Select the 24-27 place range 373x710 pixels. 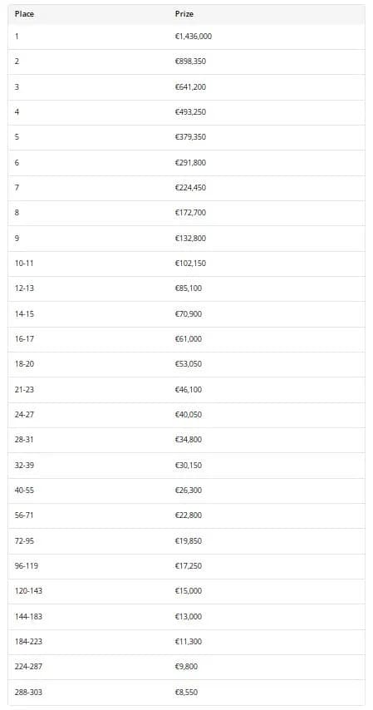point(24,415)
